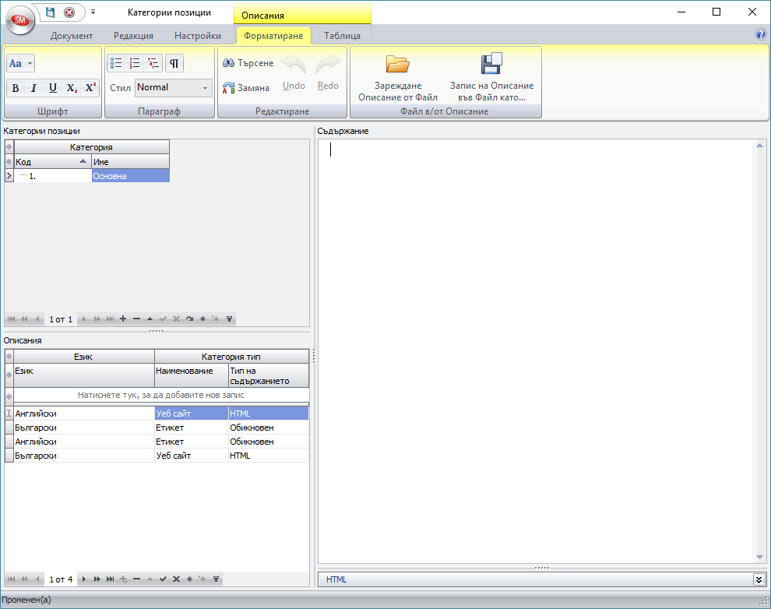Open the blue help question mark
771x609 pixels.
pyautogui.click(x=760, y=34)
